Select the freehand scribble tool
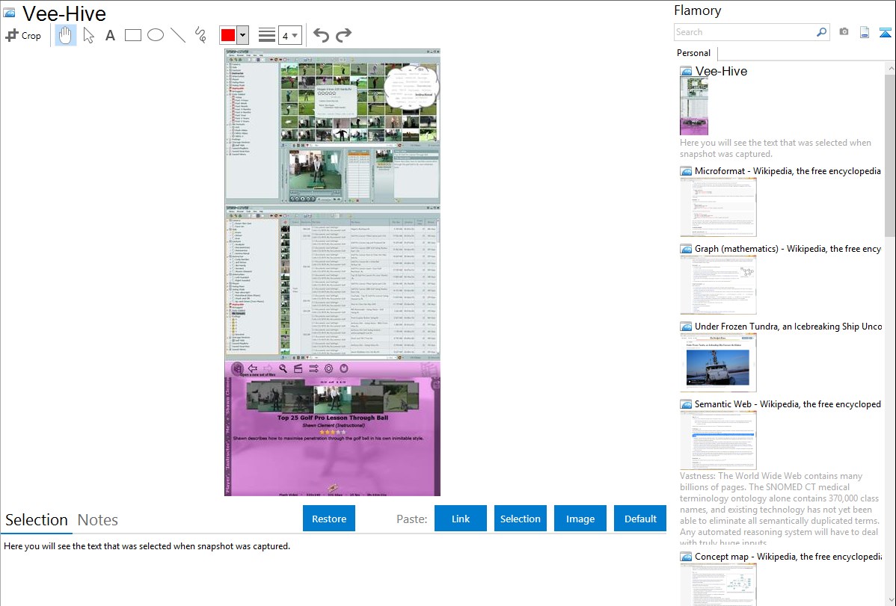 200,35
